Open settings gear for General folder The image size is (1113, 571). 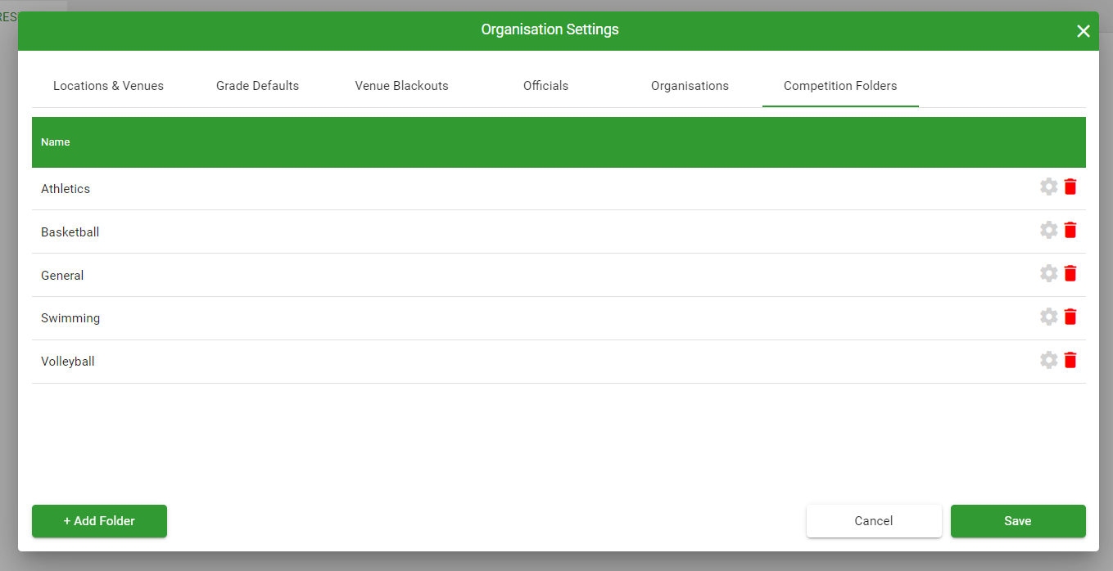[x=1048, y=273]
